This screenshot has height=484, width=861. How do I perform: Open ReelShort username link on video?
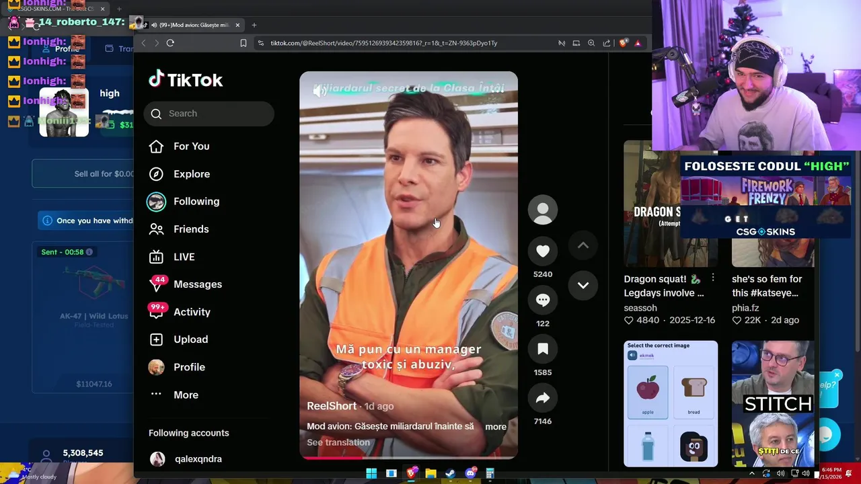(332, 406)
